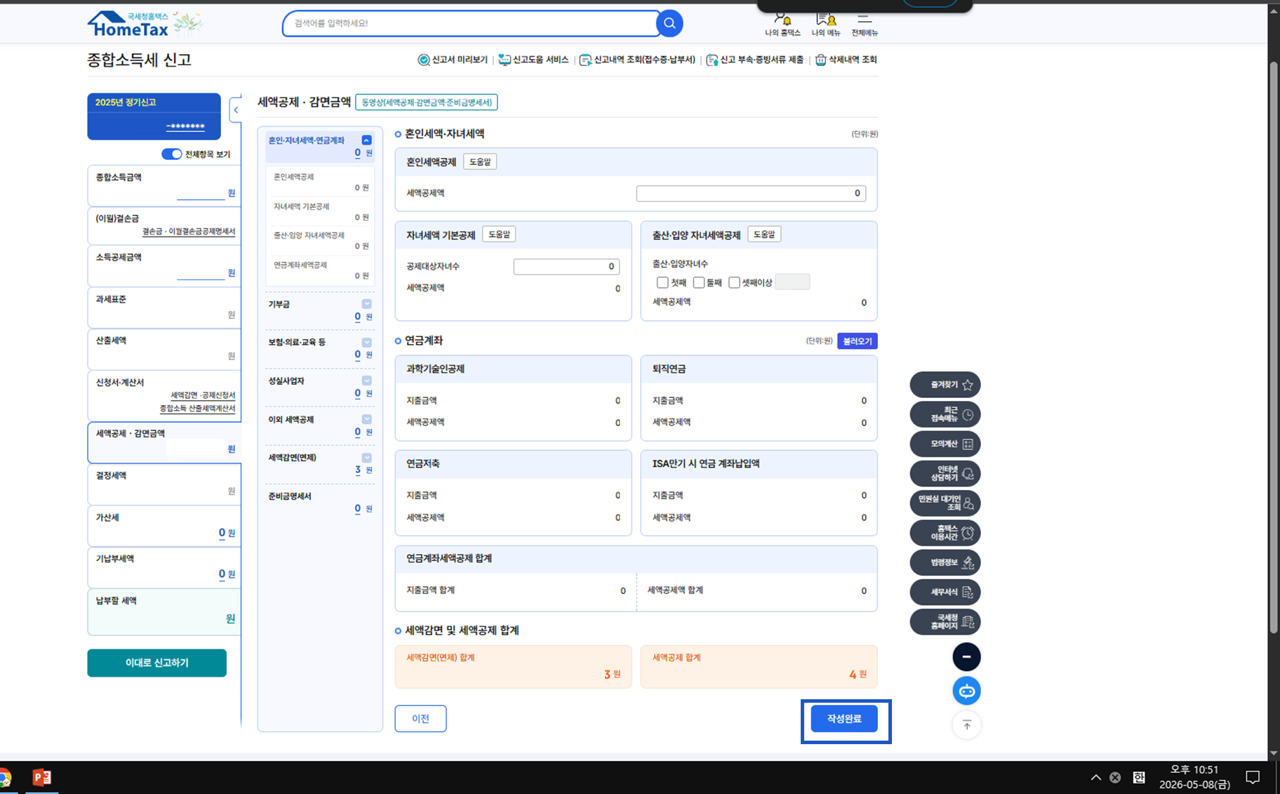Check the 둘째 checkbox
Screen dimensions: 1280x794
pos(699,282)
